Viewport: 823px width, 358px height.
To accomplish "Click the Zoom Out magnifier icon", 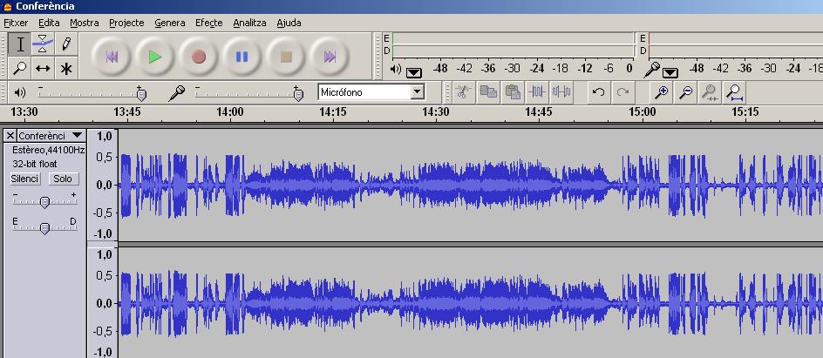I will (x=687, y=91).
